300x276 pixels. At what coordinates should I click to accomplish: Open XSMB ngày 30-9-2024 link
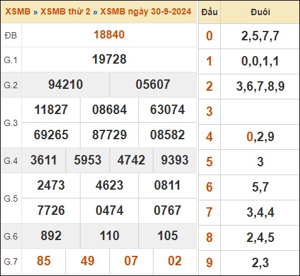coord(145,11)
